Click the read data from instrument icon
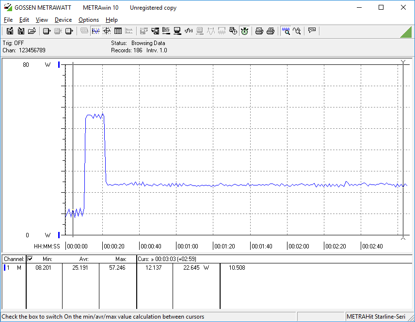This screenshot has height=322, width=415. pyautogui.click(x=47, y=31)
